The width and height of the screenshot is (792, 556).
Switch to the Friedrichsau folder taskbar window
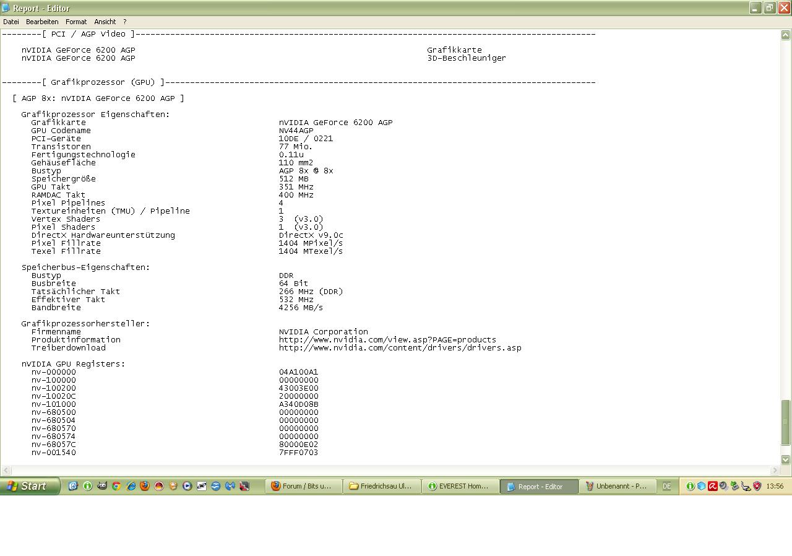(x=382, y=486)
